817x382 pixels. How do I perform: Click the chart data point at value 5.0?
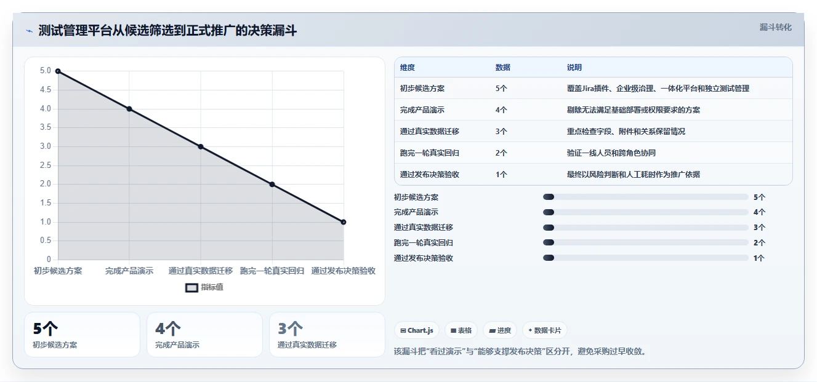pos(58,71)
